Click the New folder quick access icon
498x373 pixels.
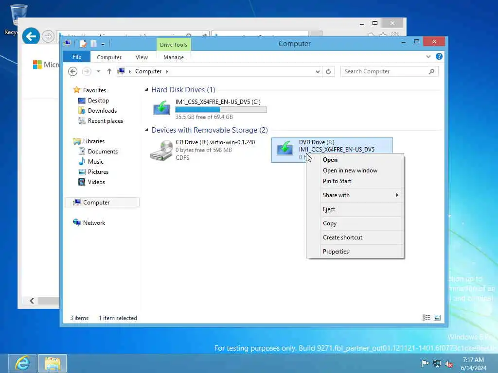click(93, 43)
